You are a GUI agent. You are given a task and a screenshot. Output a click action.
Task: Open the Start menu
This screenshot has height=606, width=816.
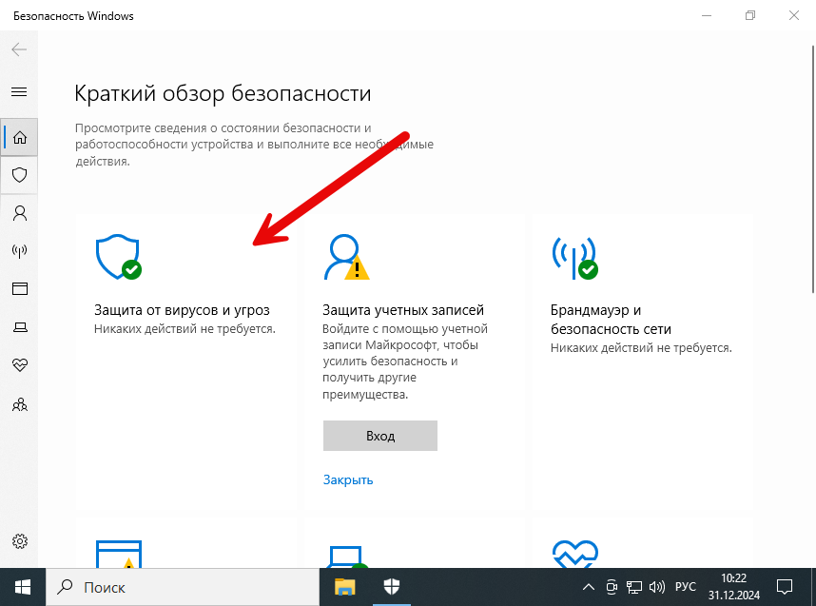[21, 587]
